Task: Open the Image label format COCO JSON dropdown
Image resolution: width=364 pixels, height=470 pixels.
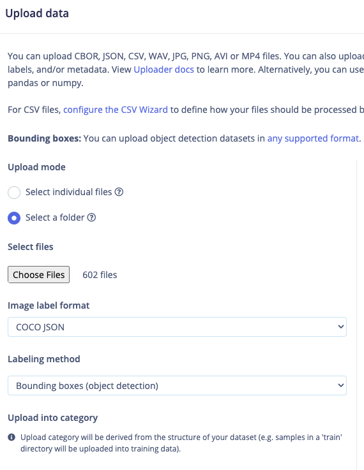Action: tap(177, 327)
